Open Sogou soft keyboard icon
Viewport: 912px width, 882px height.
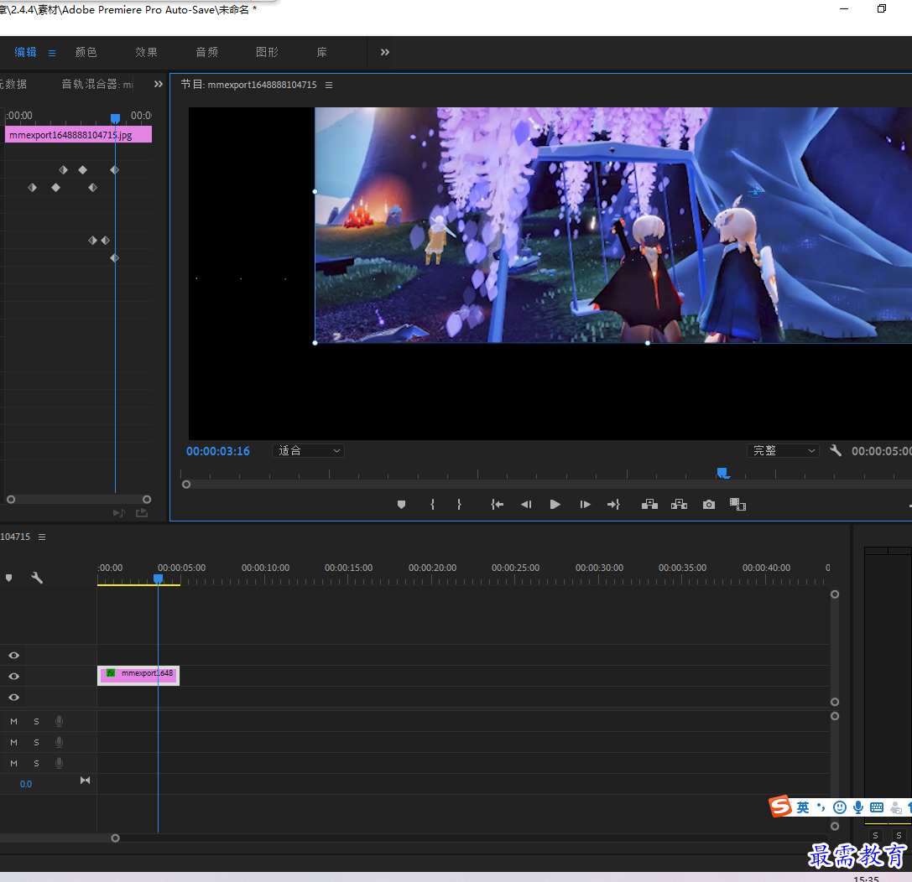(877, 807)
